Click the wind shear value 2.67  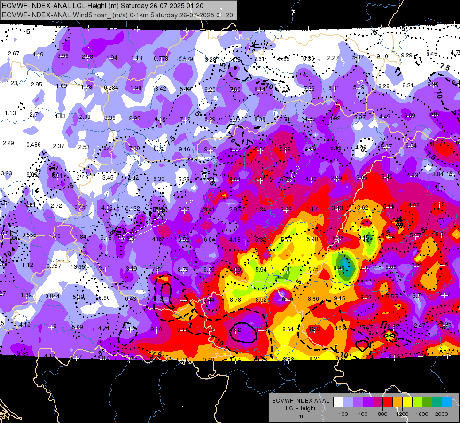point(14,53)
